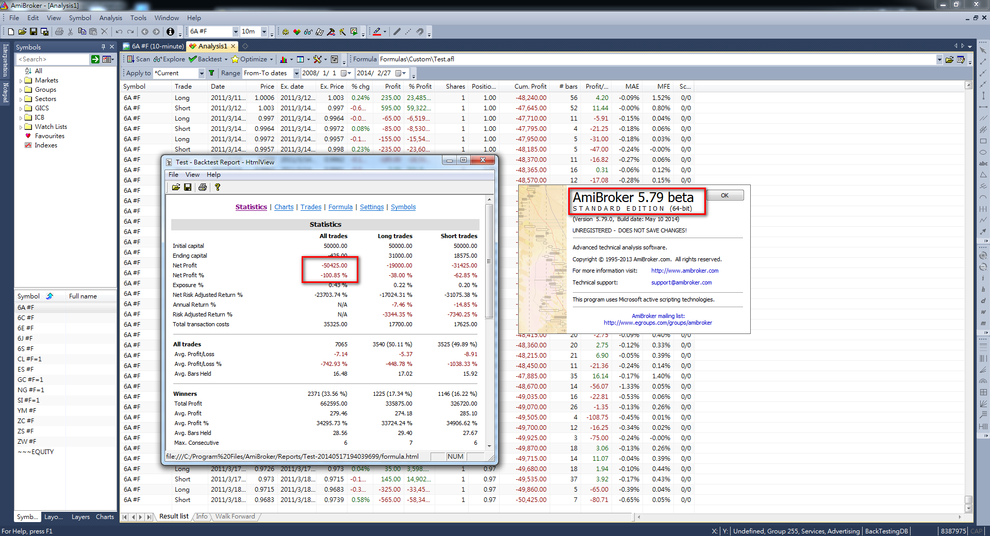Click the formula editor icon right of formula path
This screenshot has height=536, width=990.
coord(961,59)
